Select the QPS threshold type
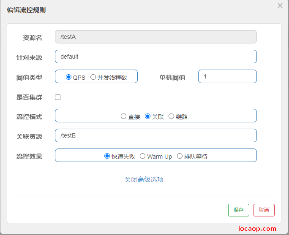 coord(68,77)
